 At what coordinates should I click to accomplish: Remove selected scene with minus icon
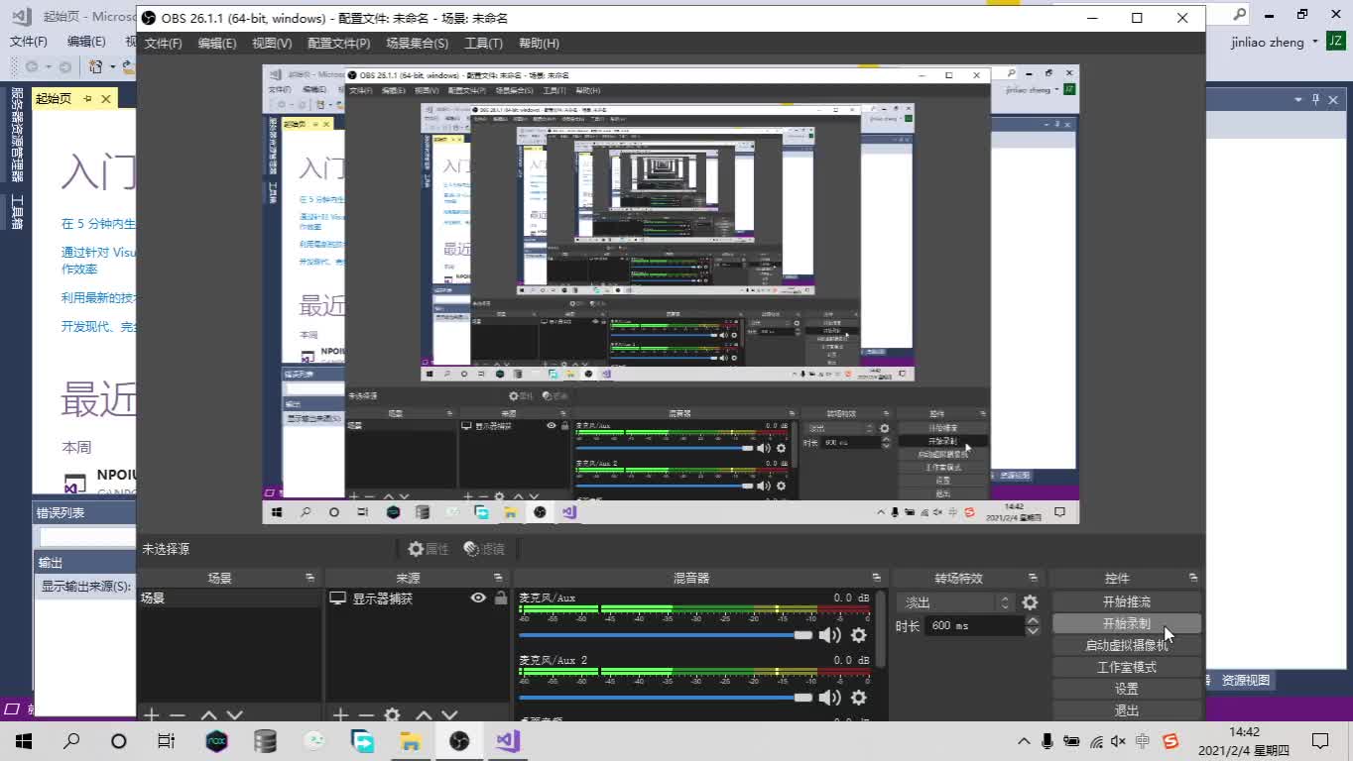(x=178, y=715)
